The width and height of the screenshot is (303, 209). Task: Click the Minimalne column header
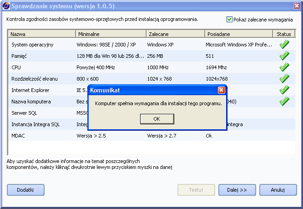point(111,34)
